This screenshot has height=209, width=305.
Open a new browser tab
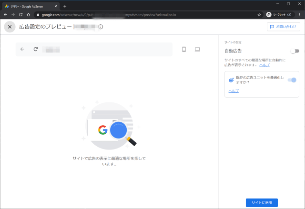click(65, 6)
